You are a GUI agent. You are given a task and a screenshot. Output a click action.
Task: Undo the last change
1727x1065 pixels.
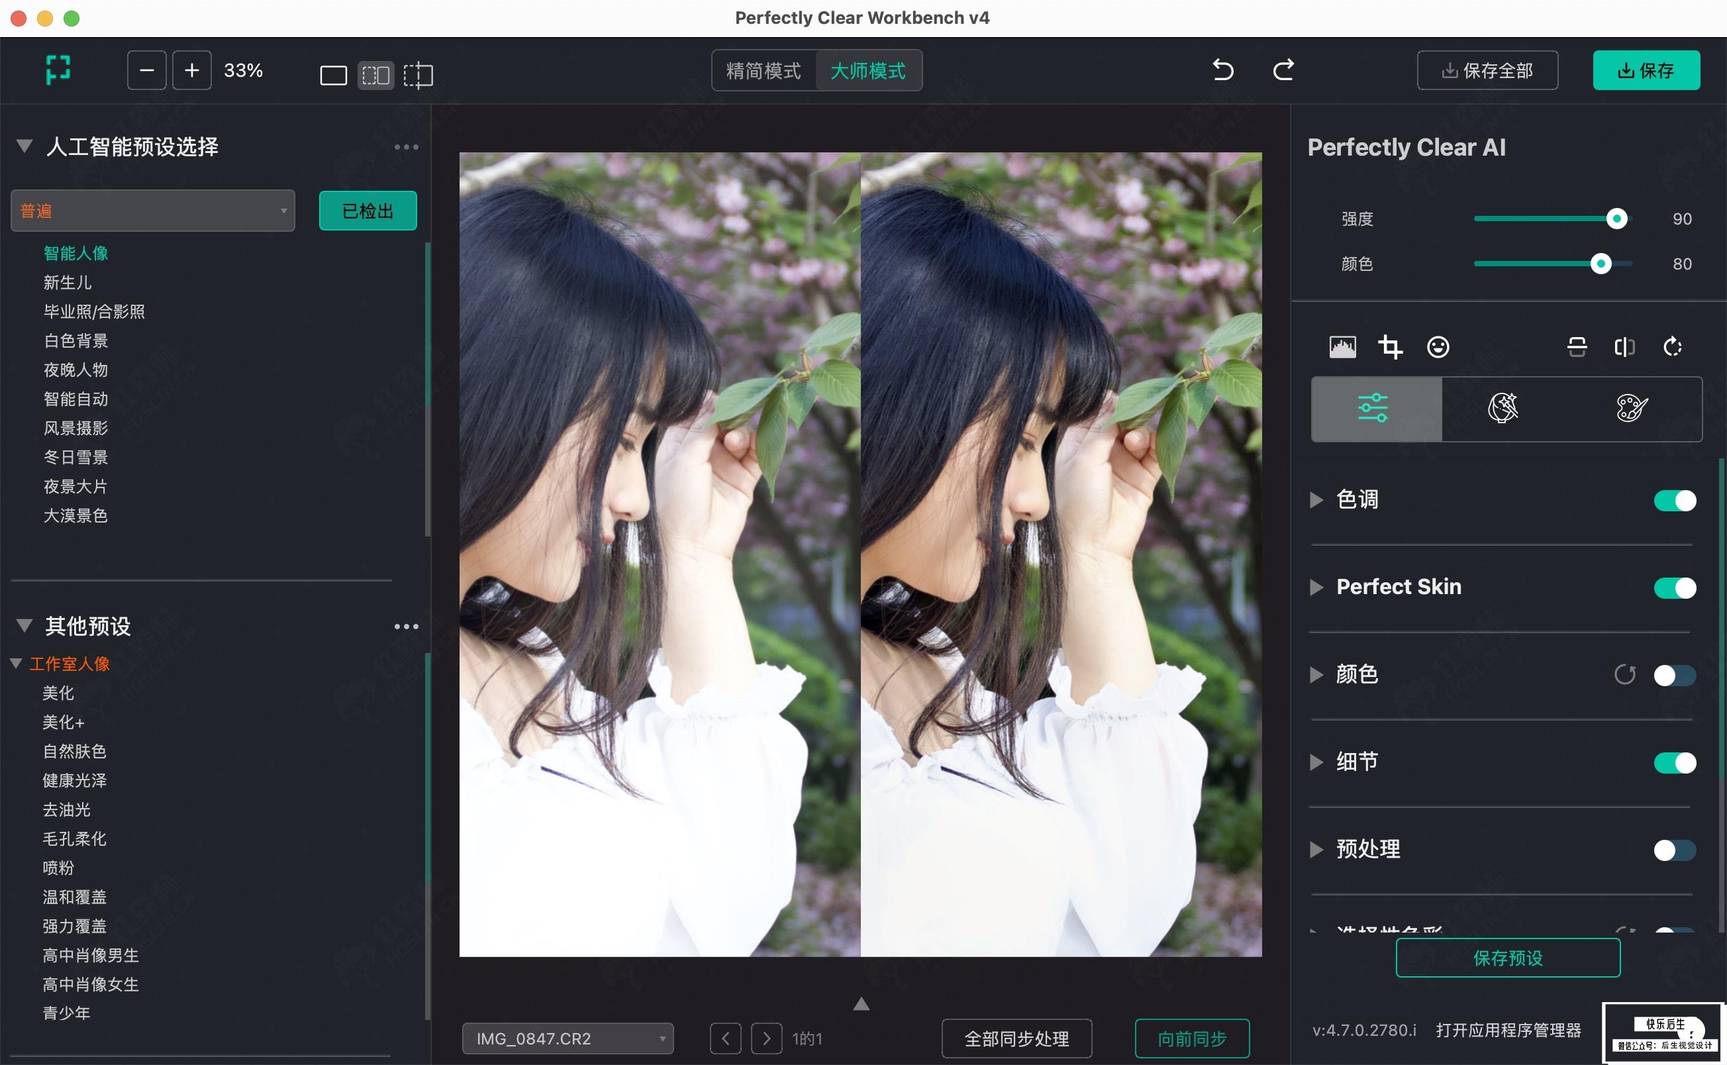(1223, 70)
